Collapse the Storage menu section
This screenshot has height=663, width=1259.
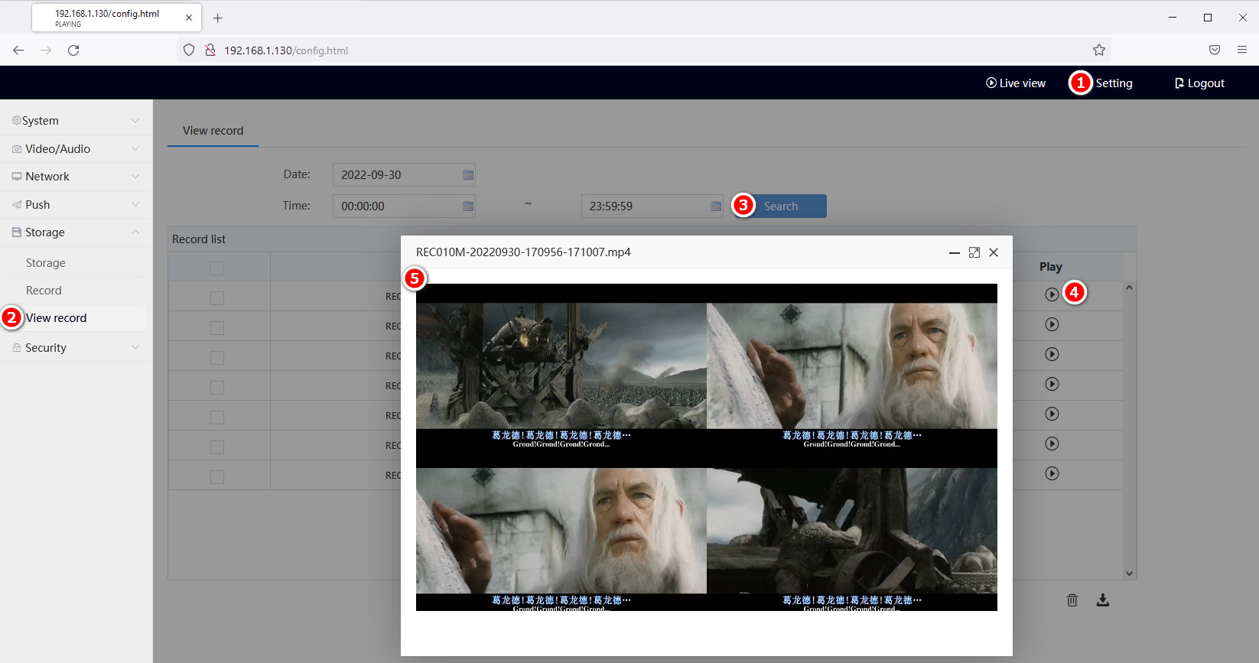point(75,232)
